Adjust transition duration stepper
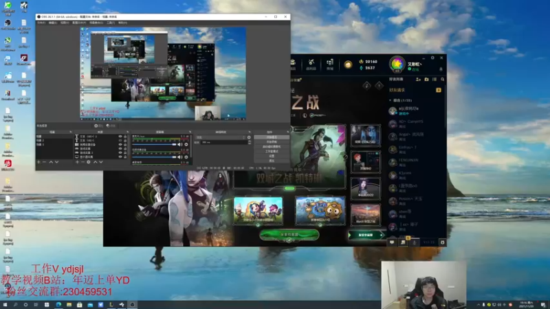 point(250,142)
